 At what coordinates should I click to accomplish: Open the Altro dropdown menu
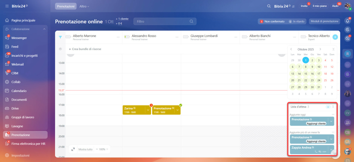point(84,6)
